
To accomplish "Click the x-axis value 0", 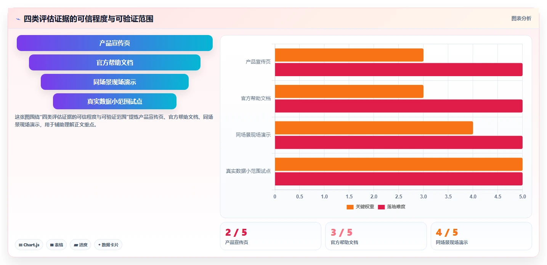I will point(275,197).
